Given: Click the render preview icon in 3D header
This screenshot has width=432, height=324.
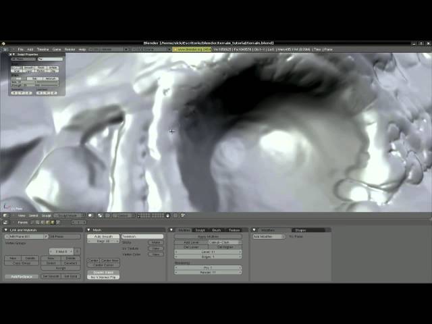Looking at the screenshot, I should pyautogui.click(x=183, y=215).
